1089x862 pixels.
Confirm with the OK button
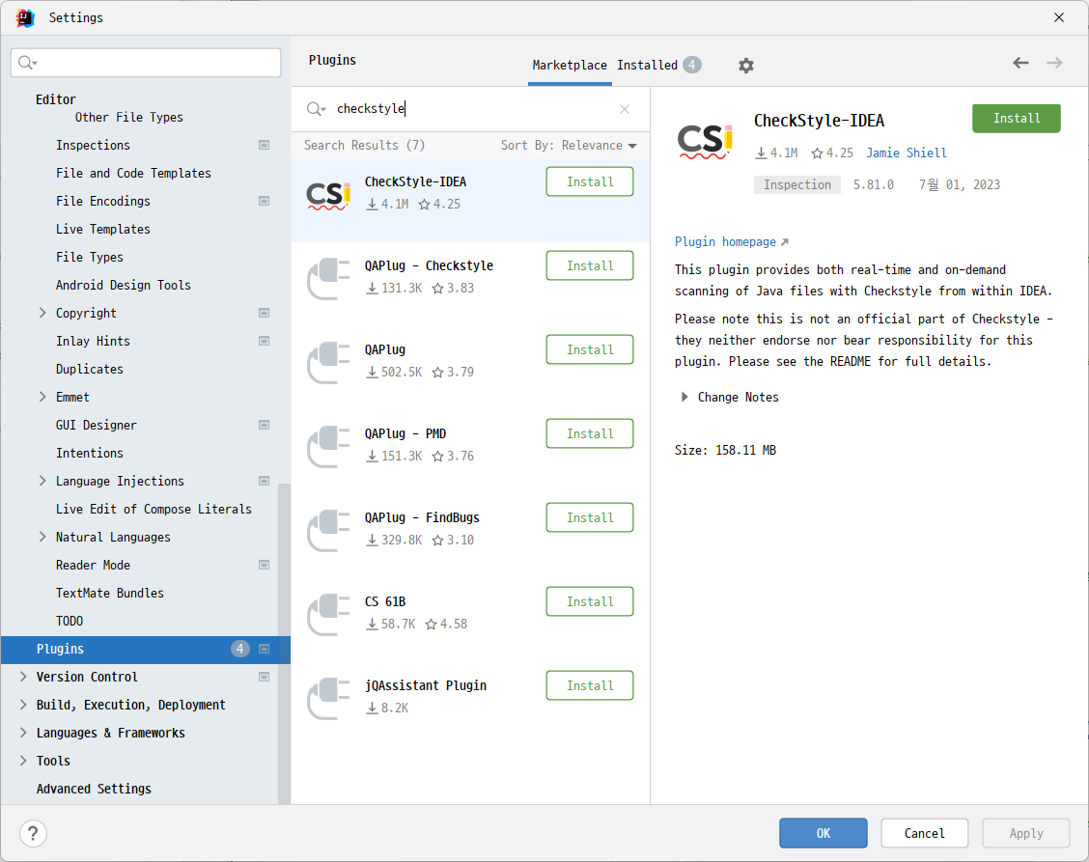tap(823, 833)
